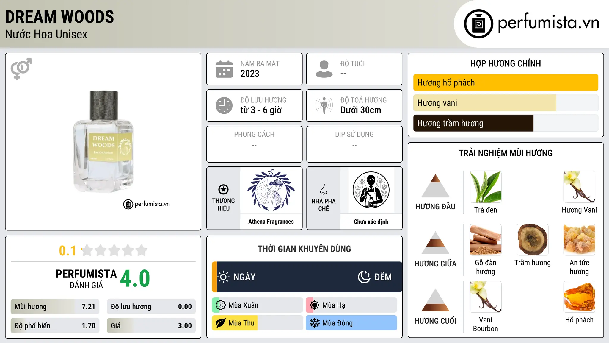This screenshot has height=343, width=609.
Task: Click the Vani Bourbon note image
Action: click(x=486, y=297)
